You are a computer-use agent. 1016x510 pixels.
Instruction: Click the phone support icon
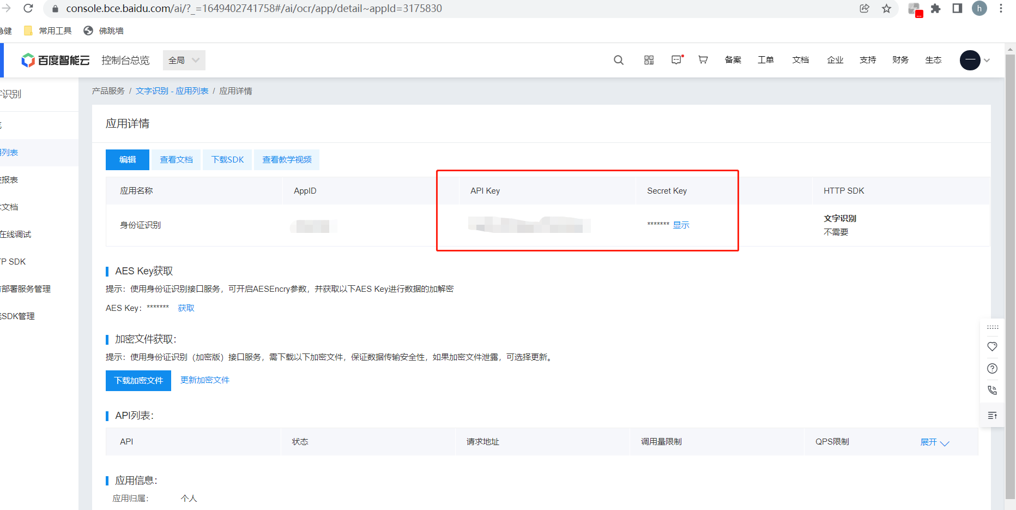click(x=992, y=390)
